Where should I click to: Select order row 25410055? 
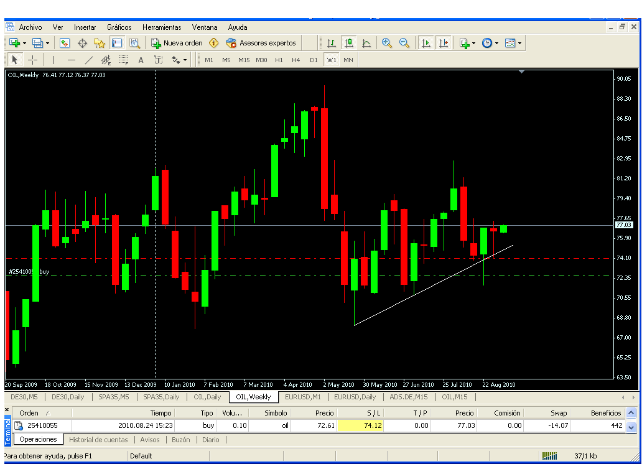[319, 425]
